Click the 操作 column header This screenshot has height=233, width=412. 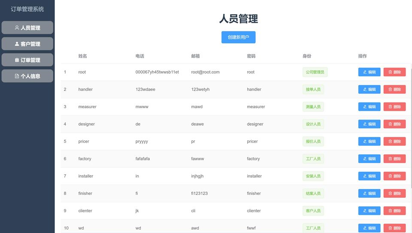(363, 56)
